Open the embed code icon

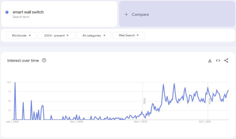tap(218, 61)
